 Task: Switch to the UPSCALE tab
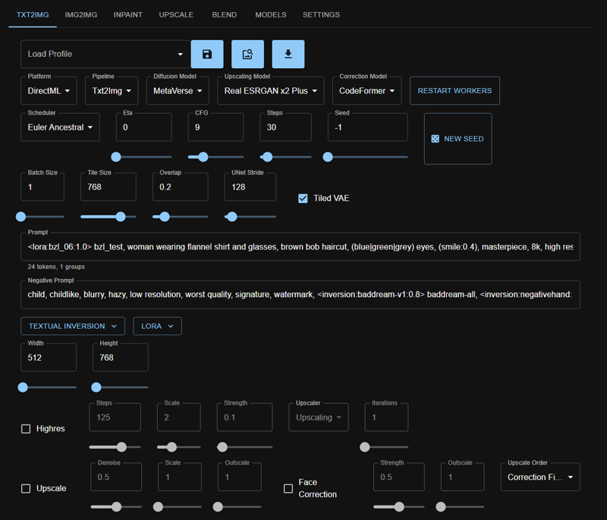click(176, 14)
